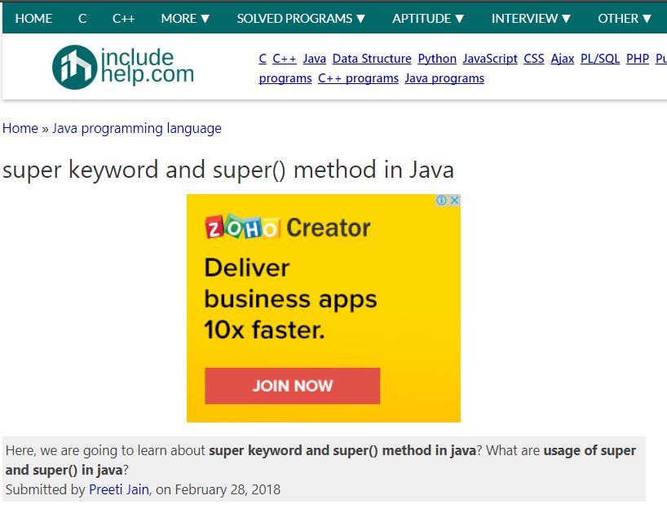This screenshot has width=667, height=522.
Task: Open Java programming language breadcrumb
Action: click(x=137, y=128)
